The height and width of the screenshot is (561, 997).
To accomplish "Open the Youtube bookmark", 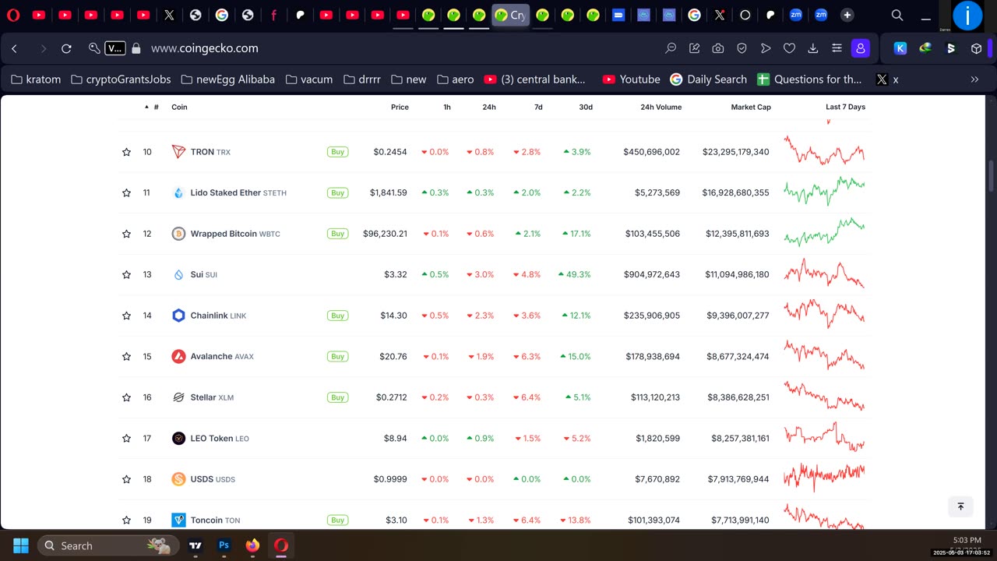I will coord(631,79).
